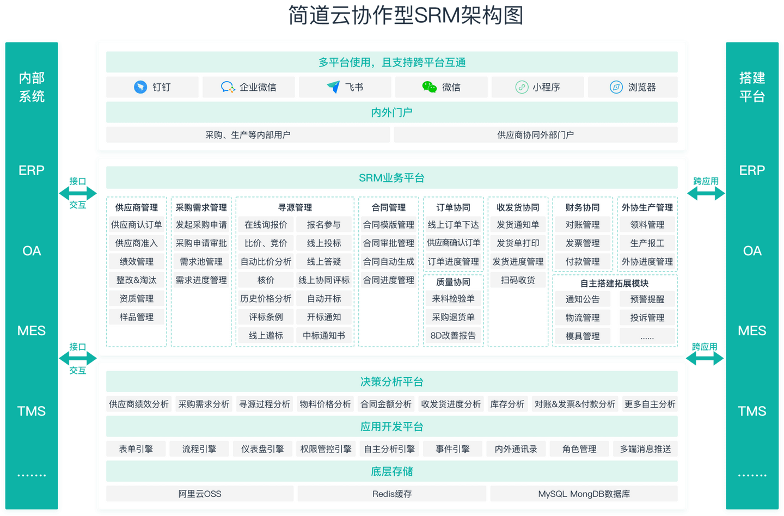Click 中标通知书 item
The height and width of the screenshot is (516, 784).
[x=324, y=336]
